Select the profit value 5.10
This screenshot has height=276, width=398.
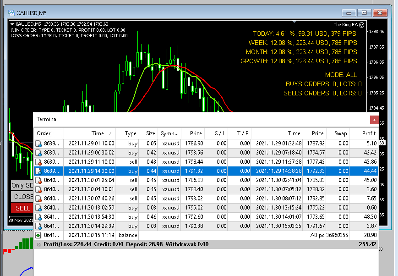[x=371, y=144]
